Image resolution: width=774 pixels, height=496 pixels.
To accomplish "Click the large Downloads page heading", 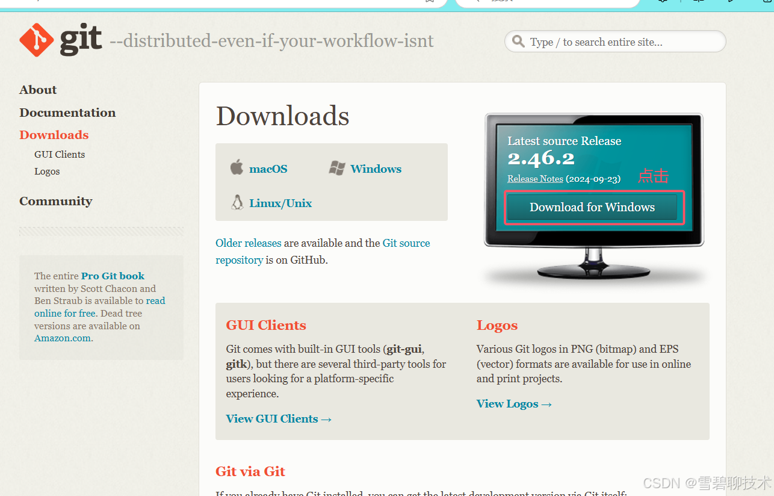I will 282,116.
